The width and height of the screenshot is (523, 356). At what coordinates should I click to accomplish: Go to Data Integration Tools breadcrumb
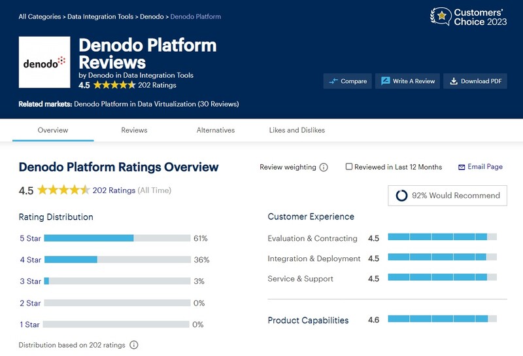pos(101,16)
